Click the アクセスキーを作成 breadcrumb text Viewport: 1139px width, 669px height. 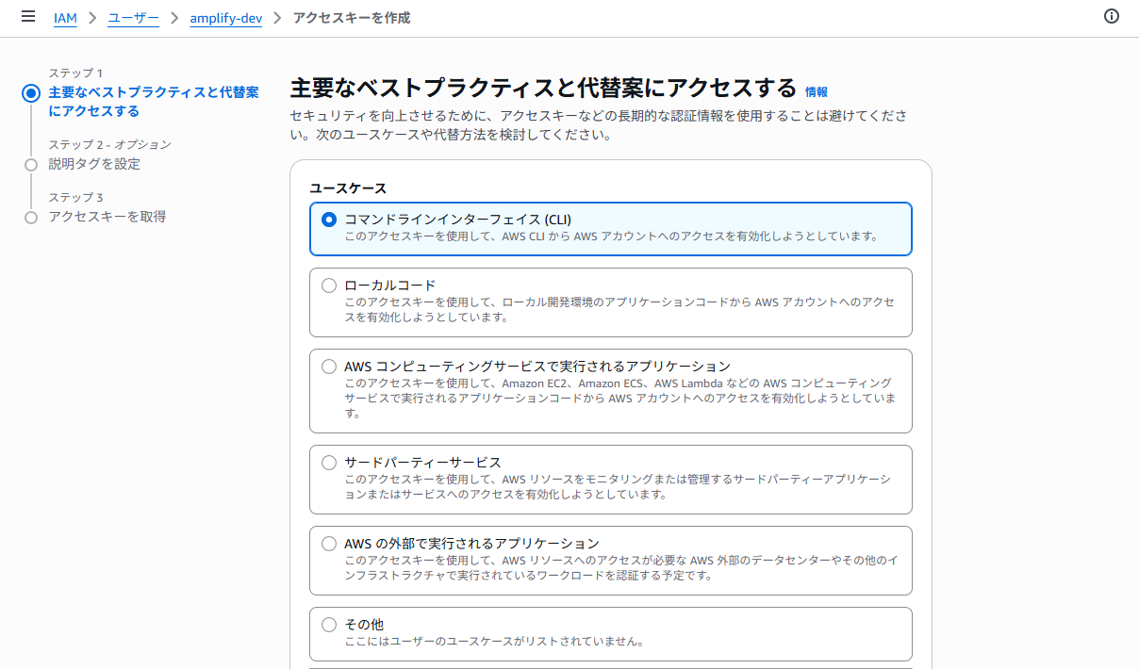point(352,18)
